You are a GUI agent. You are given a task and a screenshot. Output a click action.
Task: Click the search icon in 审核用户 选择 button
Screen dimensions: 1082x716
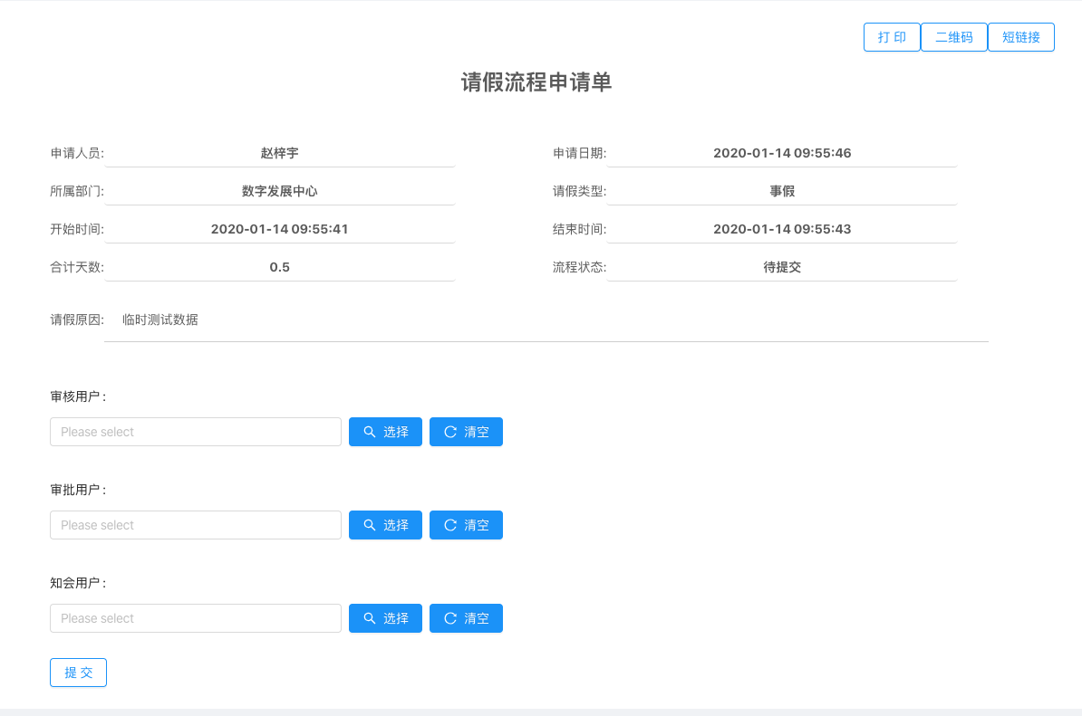coord(368,432)
